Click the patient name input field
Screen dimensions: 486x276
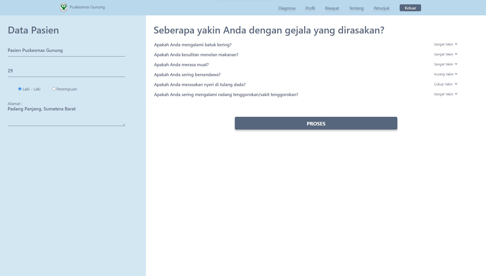pos(66,51)
